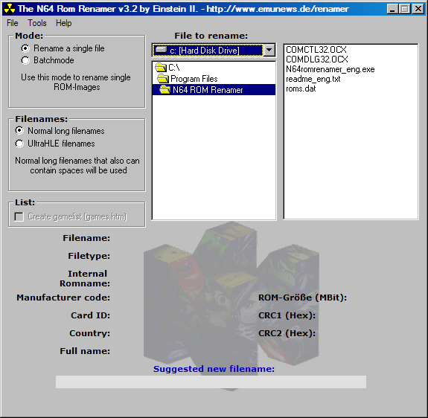Click the N64 ROM Renamer folder icon

tap(165, 90)
